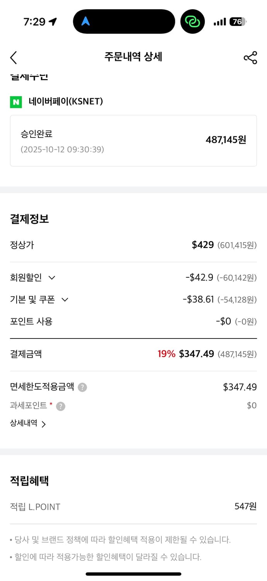267x581 pixels.
Task: Tap the 적립 L.POINT reward row
Action: click(x=133, y=507)
